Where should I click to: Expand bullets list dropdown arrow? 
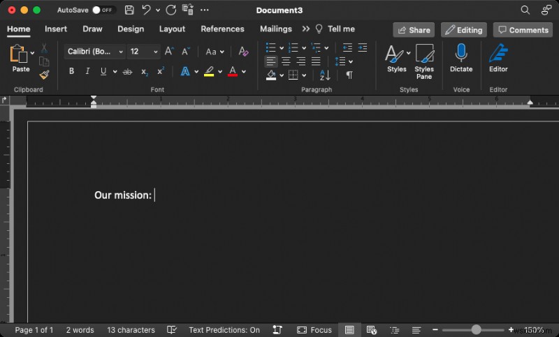tap(282, 47)
